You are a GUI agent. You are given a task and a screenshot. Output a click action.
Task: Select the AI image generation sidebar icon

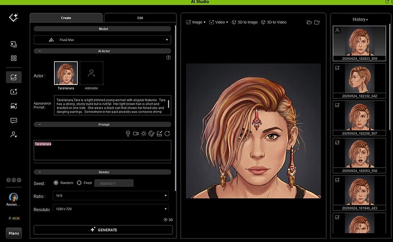pos(14,77)
